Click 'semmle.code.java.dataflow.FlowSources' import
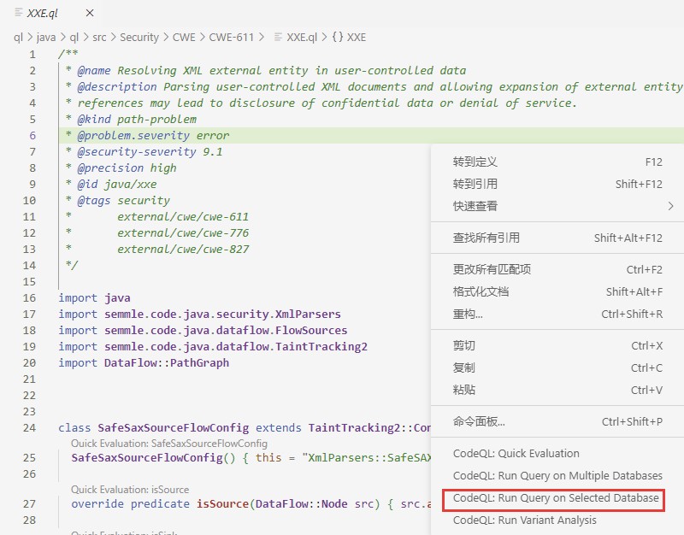 click(226, 331)
